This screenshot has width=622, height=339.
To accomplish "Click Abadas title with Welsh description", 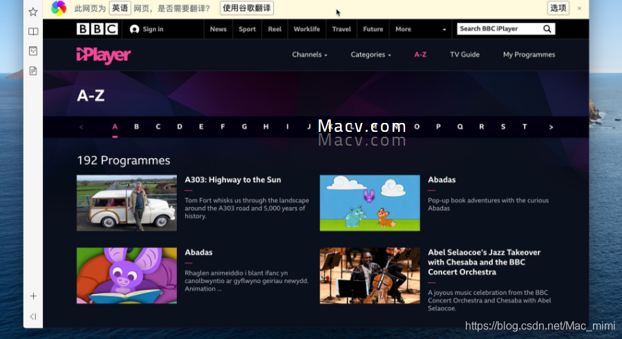I will pos(198,252).
